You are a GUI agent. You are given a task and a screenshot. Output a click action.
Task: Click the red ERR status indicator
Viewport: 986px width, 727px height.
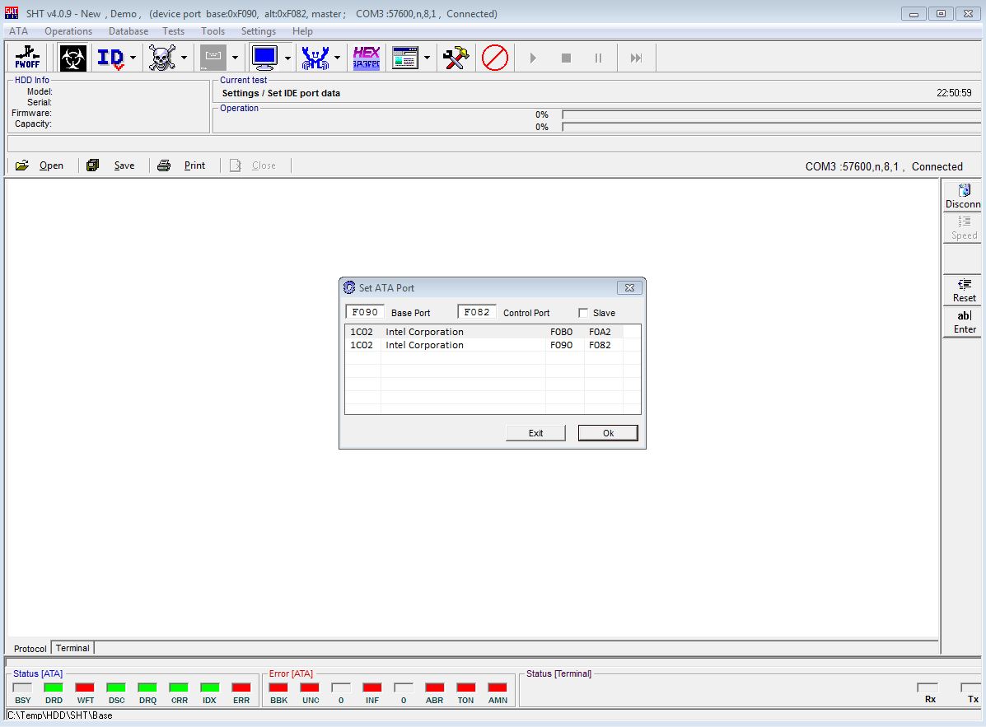point(241,687)
